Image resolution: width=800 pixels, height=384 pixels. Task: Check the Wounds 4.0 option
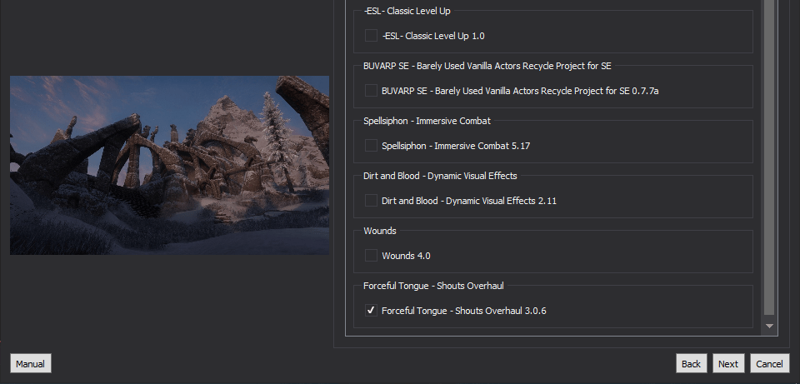371,256
